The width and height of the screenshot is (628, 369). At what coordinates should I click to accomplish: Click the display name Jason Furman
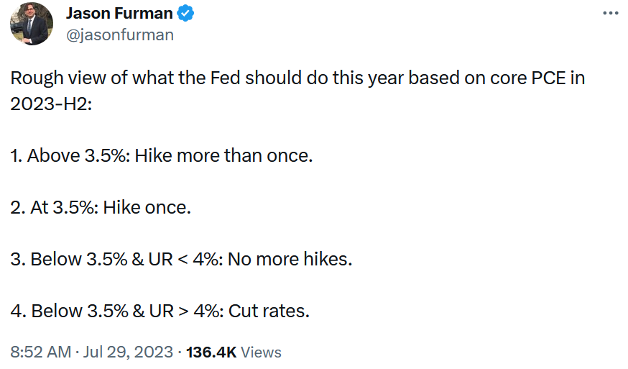click(x=119, y=13)
